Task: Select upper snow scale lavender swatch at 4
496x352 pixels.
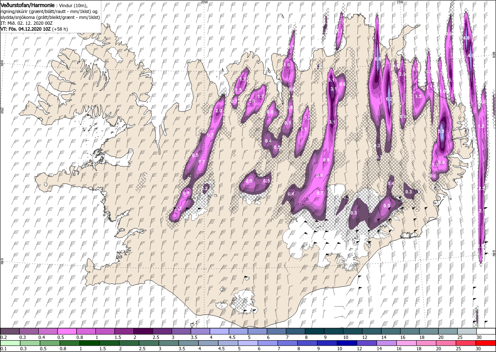Action: 219,331
